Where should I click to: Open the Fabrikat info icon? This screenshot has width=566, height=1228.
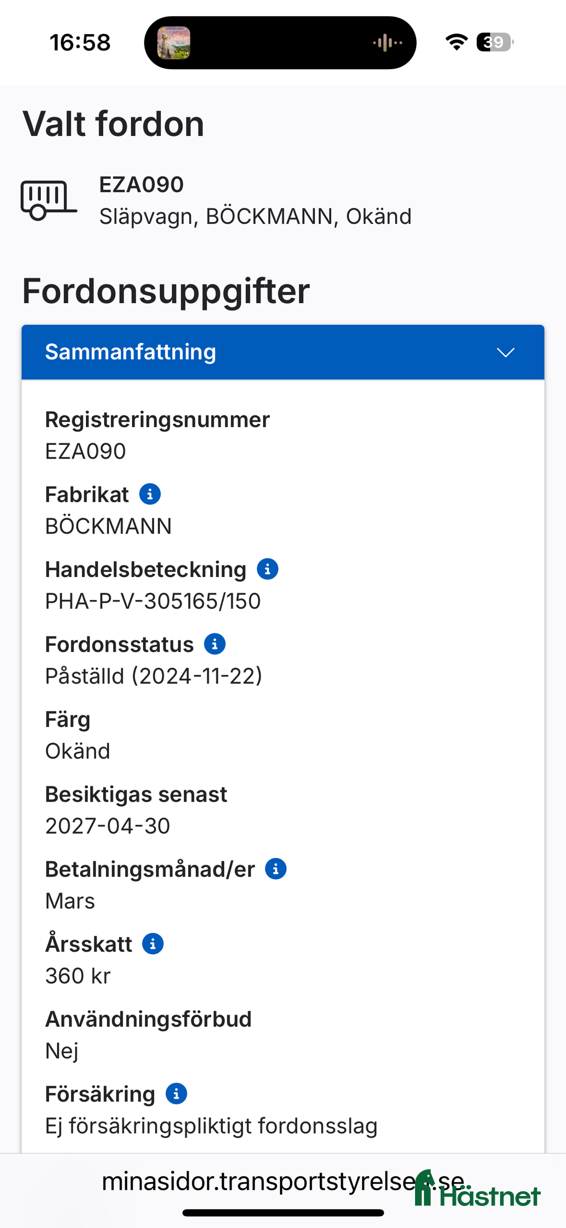pos(150,494)
